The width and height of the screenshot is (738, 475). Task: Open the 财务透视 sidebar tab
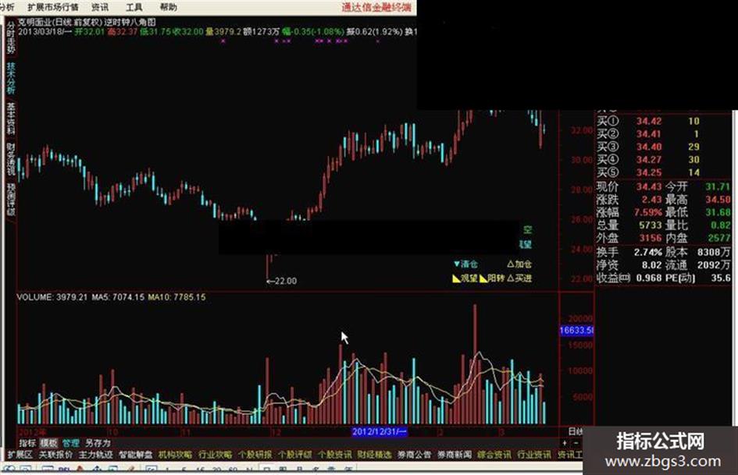(x=11, y=159)
